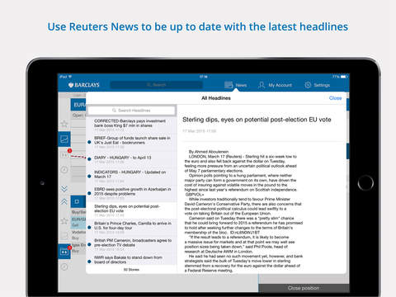Screen dimensions: 396x297
Task: Open British PM Cameron TV debate headline
Action: pyautogui.click(x=131, y=244)
